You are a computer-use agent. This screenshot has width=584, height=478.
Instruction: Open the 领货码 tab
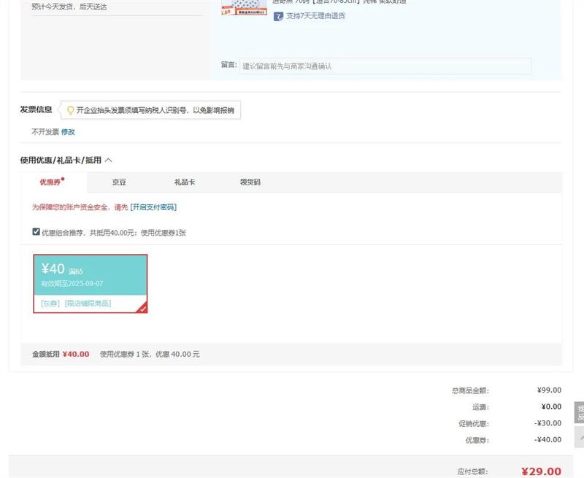(250, 182)
